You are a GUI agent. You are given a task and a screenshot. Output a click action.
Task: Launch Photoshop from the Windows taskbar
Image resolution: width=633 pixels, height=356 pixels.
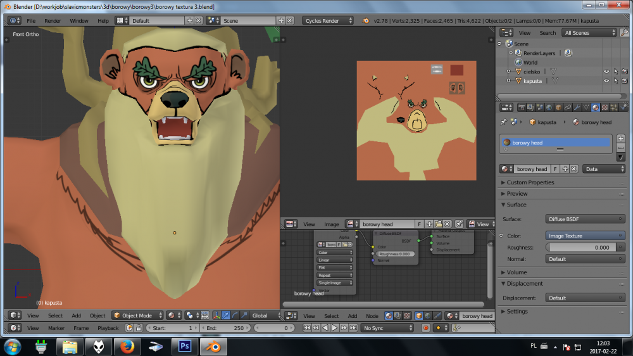[184, 346]
